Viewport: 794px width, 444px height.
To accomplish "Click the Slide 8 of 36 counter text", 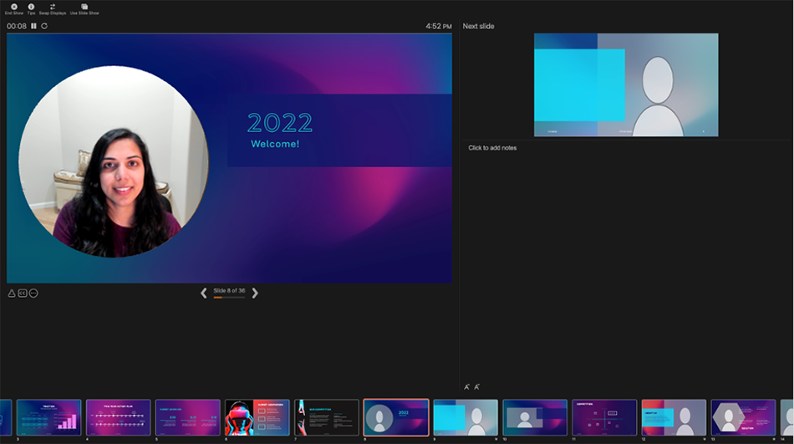I will pyautogui.click(x=229, y=291).
